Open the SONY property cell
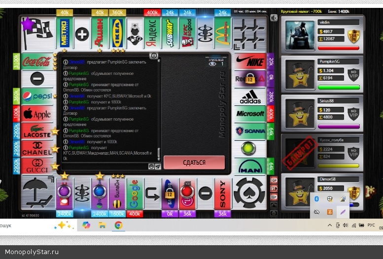 pyautogui.click(x=222, y=194)
